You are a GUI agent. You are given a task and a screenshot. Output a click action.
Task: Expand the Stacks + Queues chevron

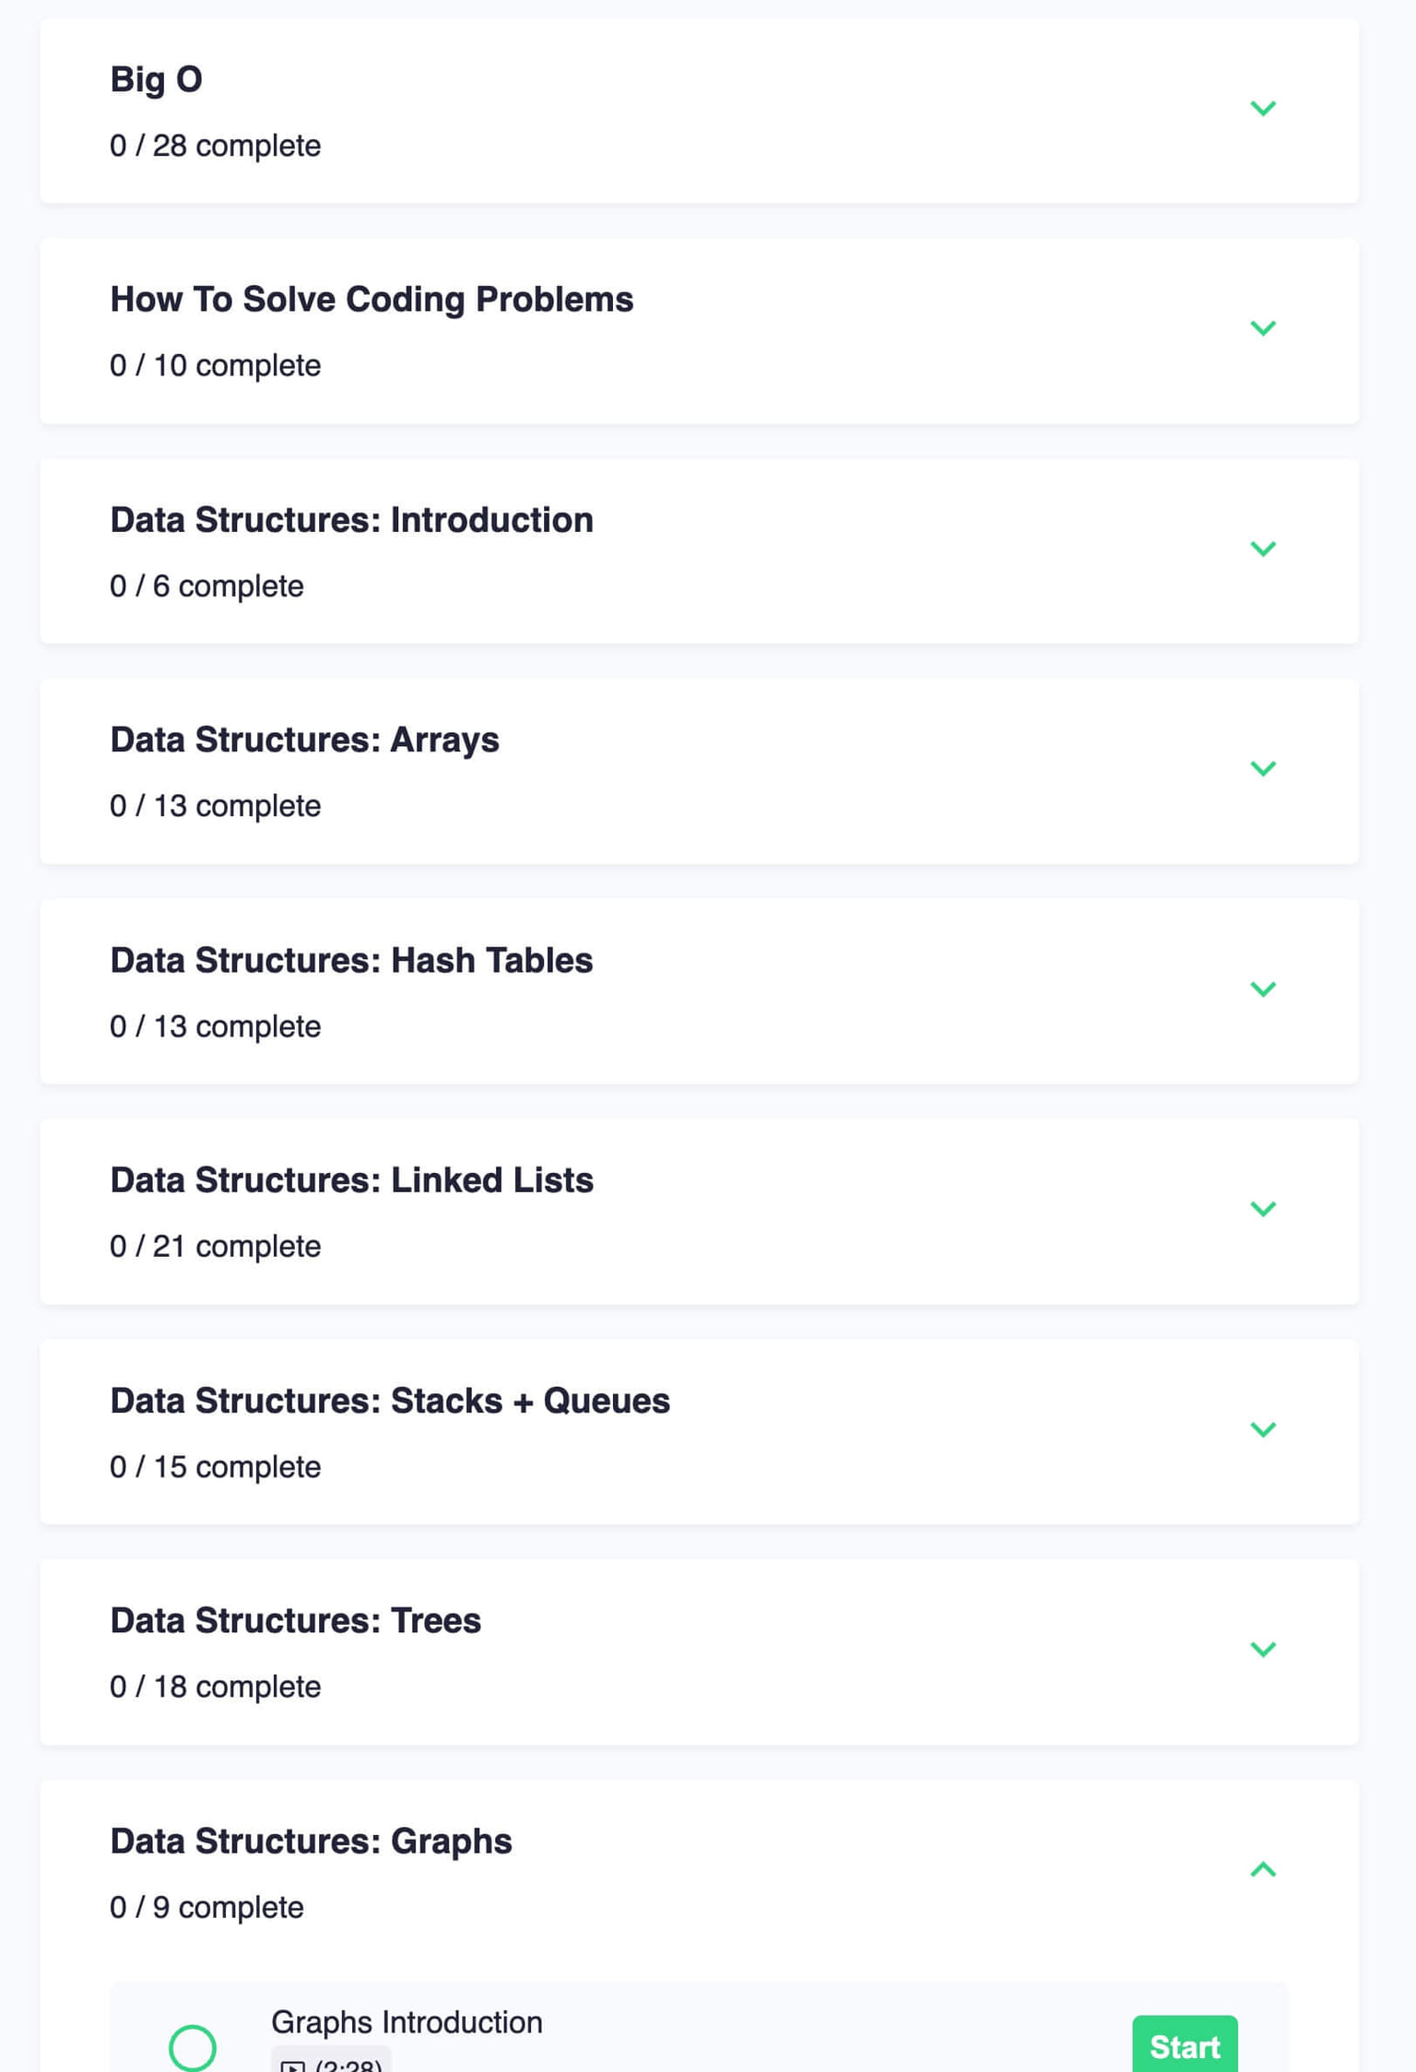(x=1262, y=1429)
